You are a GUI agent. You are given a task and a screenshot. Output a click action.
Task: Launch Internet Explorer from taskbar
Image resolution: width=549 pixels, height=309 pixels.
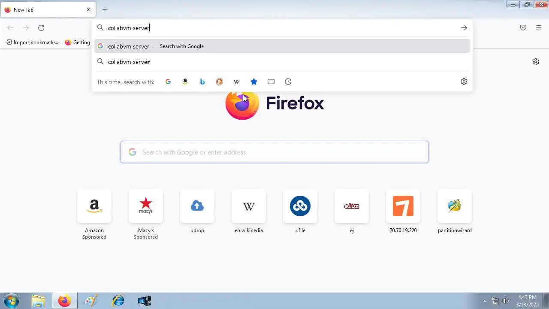(118, 301)
